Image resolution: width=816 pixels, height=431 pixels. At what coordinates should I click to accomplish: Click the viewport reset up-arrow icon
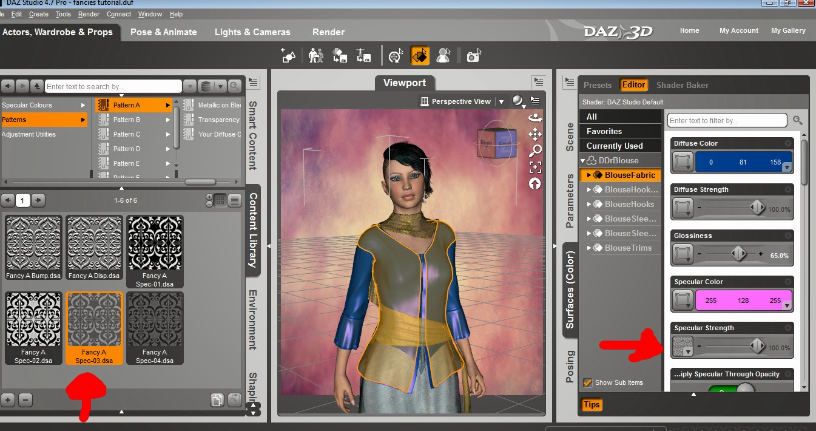point(534,183)
